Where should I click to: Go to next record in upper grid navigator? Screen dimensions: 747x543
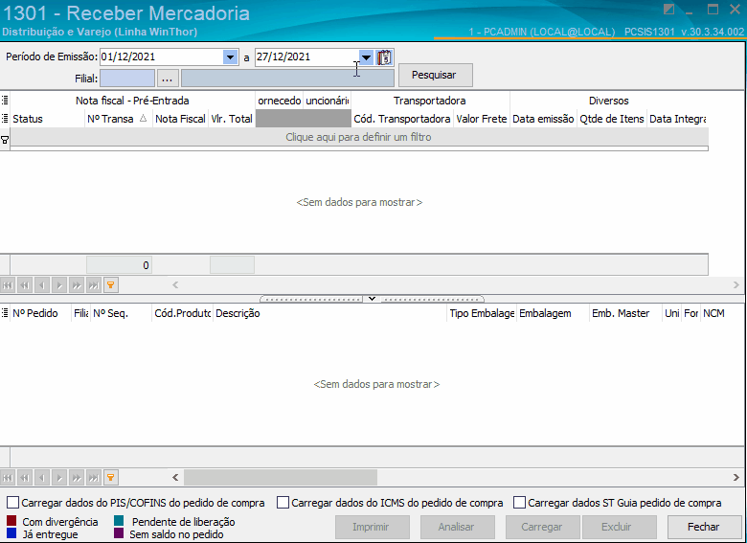coord(59,285)
